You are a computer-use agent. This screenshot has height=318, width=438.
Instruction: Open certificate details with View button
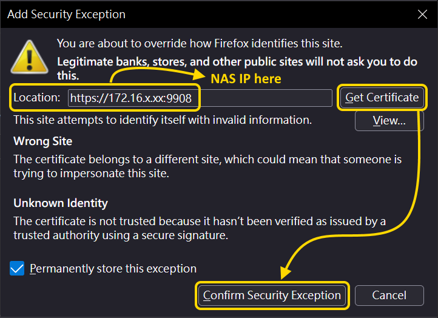click(389, 121)
